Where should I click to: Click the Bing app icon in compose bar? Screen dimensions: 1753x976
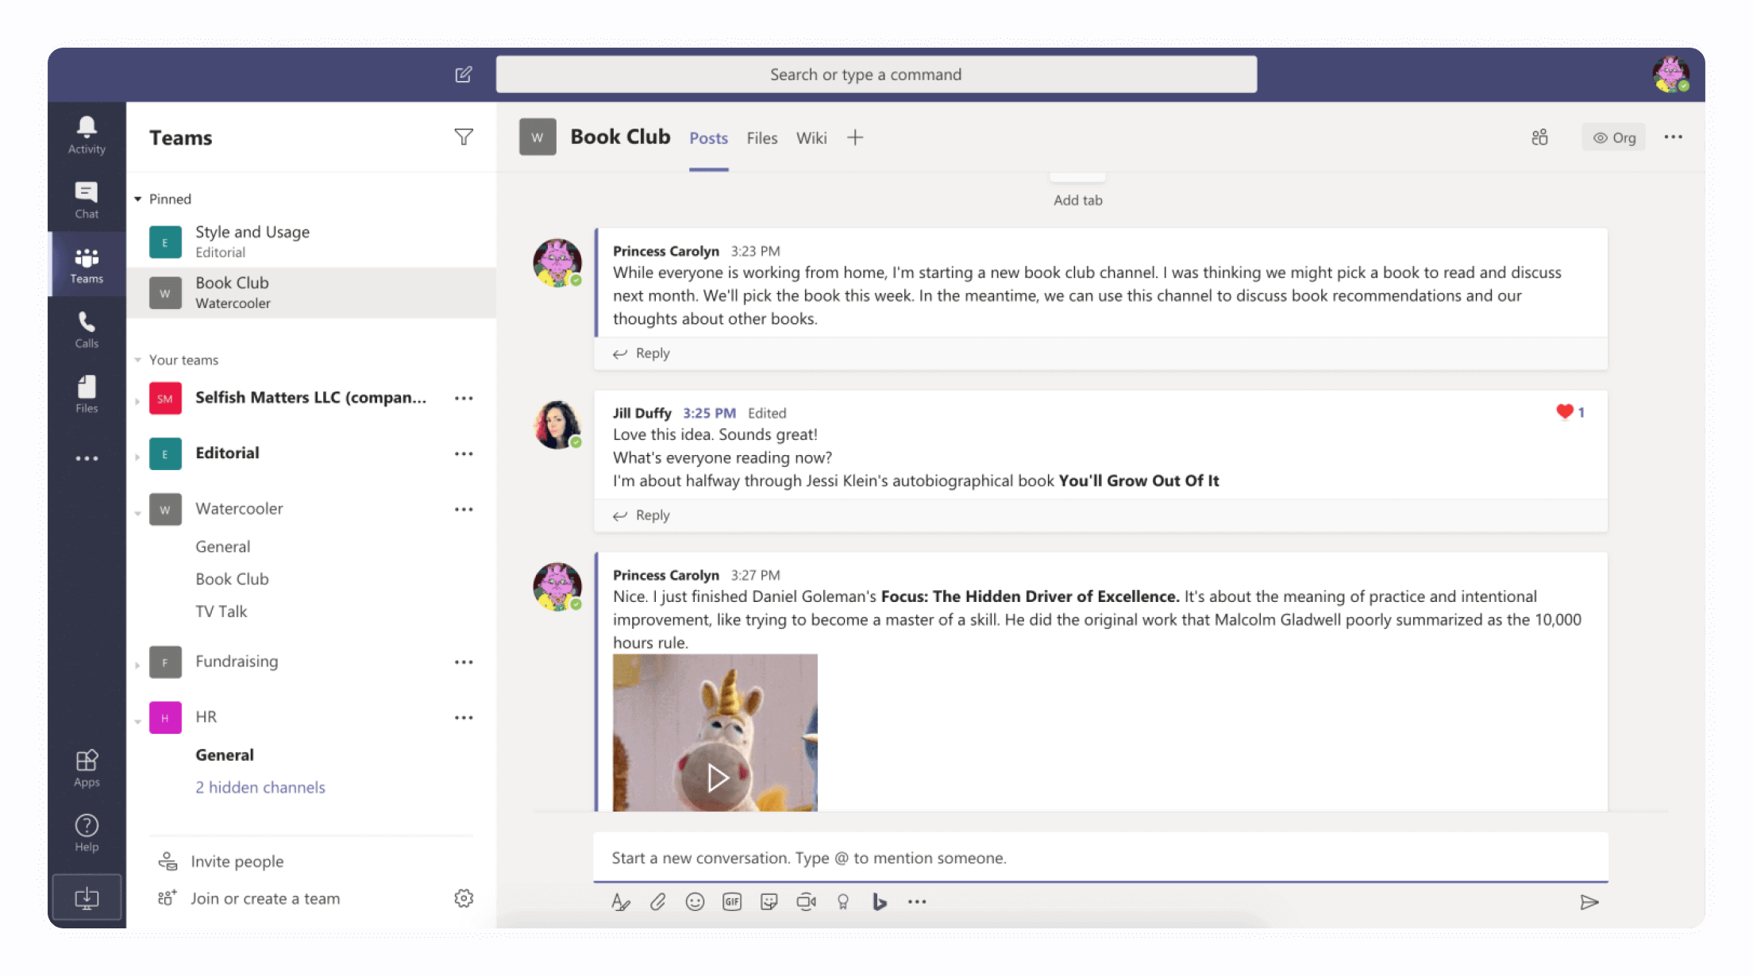(x=879, y=902)
